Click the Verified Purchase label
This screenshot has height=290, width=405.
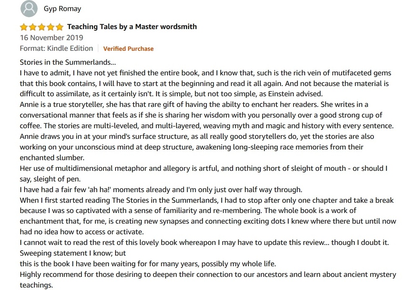coord(128,49)
